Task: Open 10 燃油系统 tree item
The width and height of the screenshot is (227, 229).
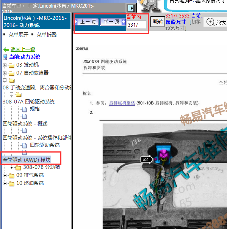Action: (30, 183)
